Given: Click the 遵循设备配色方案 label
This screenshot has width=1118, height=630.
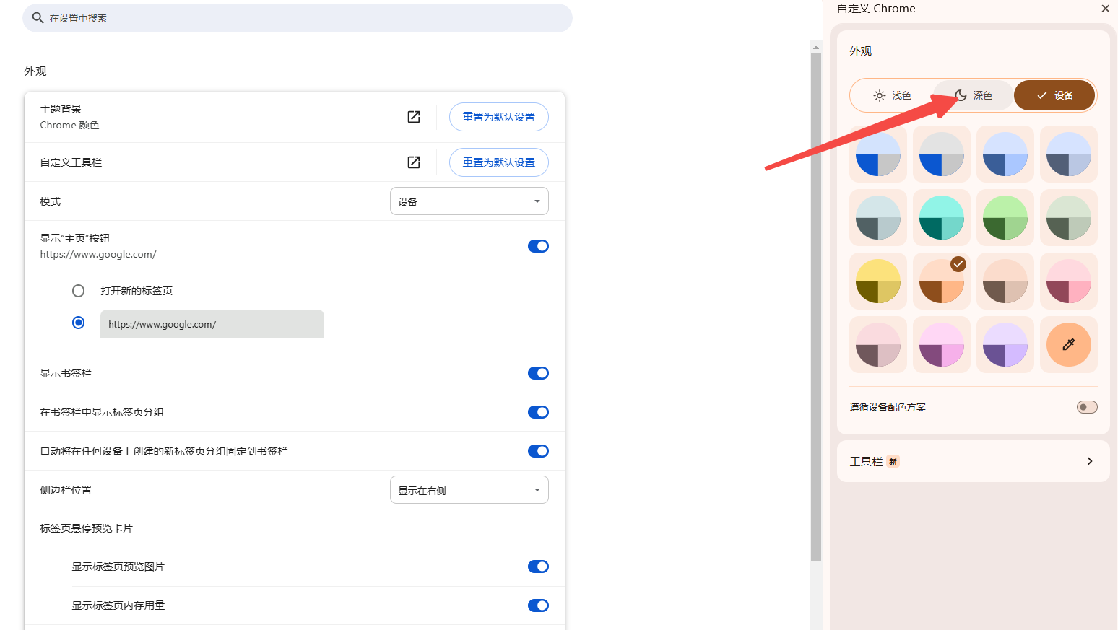Looking at the screenshot, I should (x=888, y=407).
